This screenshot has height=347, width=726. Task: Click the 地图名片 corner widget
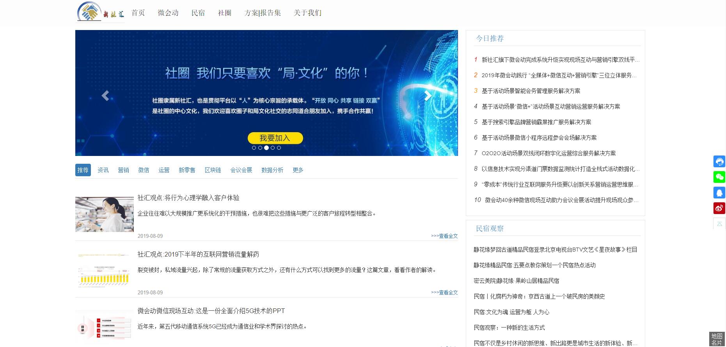pyautogui.click(x=717, y=339)
